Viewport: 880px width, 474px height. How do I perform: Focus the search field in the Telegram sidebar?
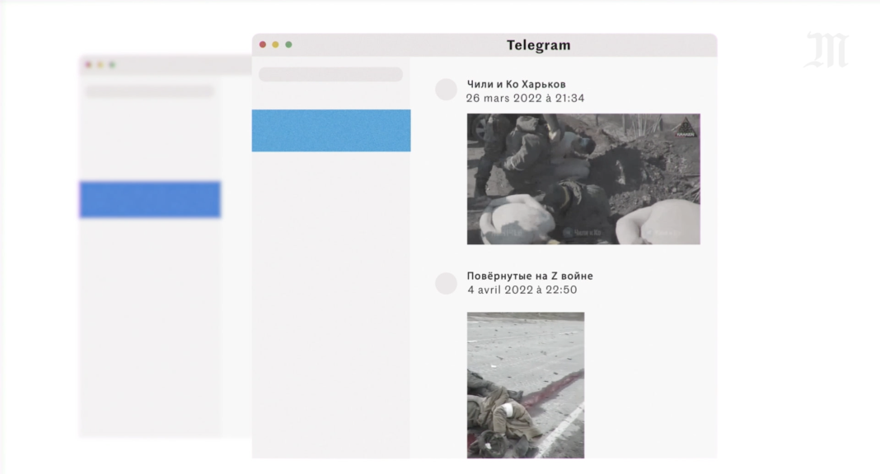[x=330, y=75]
